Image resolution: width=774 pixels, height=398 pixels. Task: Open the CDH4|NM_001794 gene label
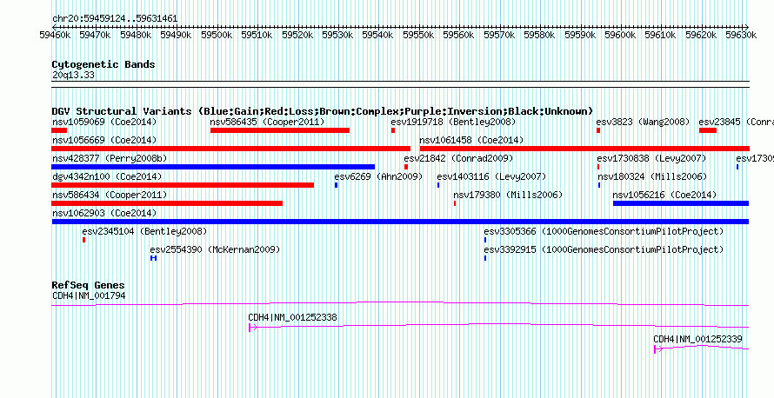89,296
